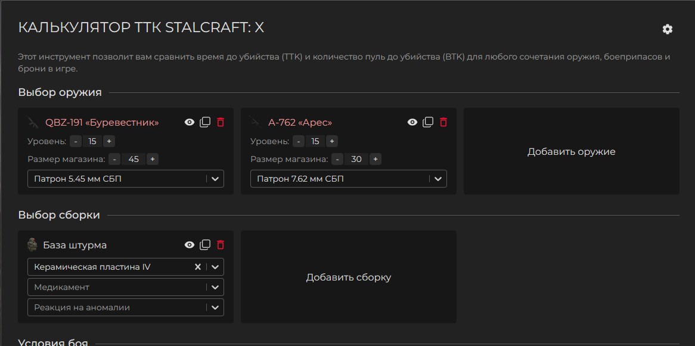The height and width of the screenshot is (346, 695).
Task: Toggle visibility of QBZ-191 «Буревестник» weapon
Action: click(x=190, y=122)
